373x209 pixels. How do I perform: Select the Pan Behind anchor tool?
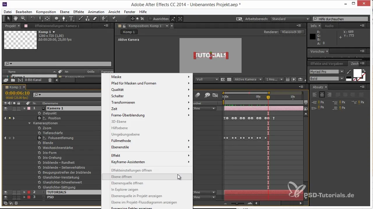[47, 19]
